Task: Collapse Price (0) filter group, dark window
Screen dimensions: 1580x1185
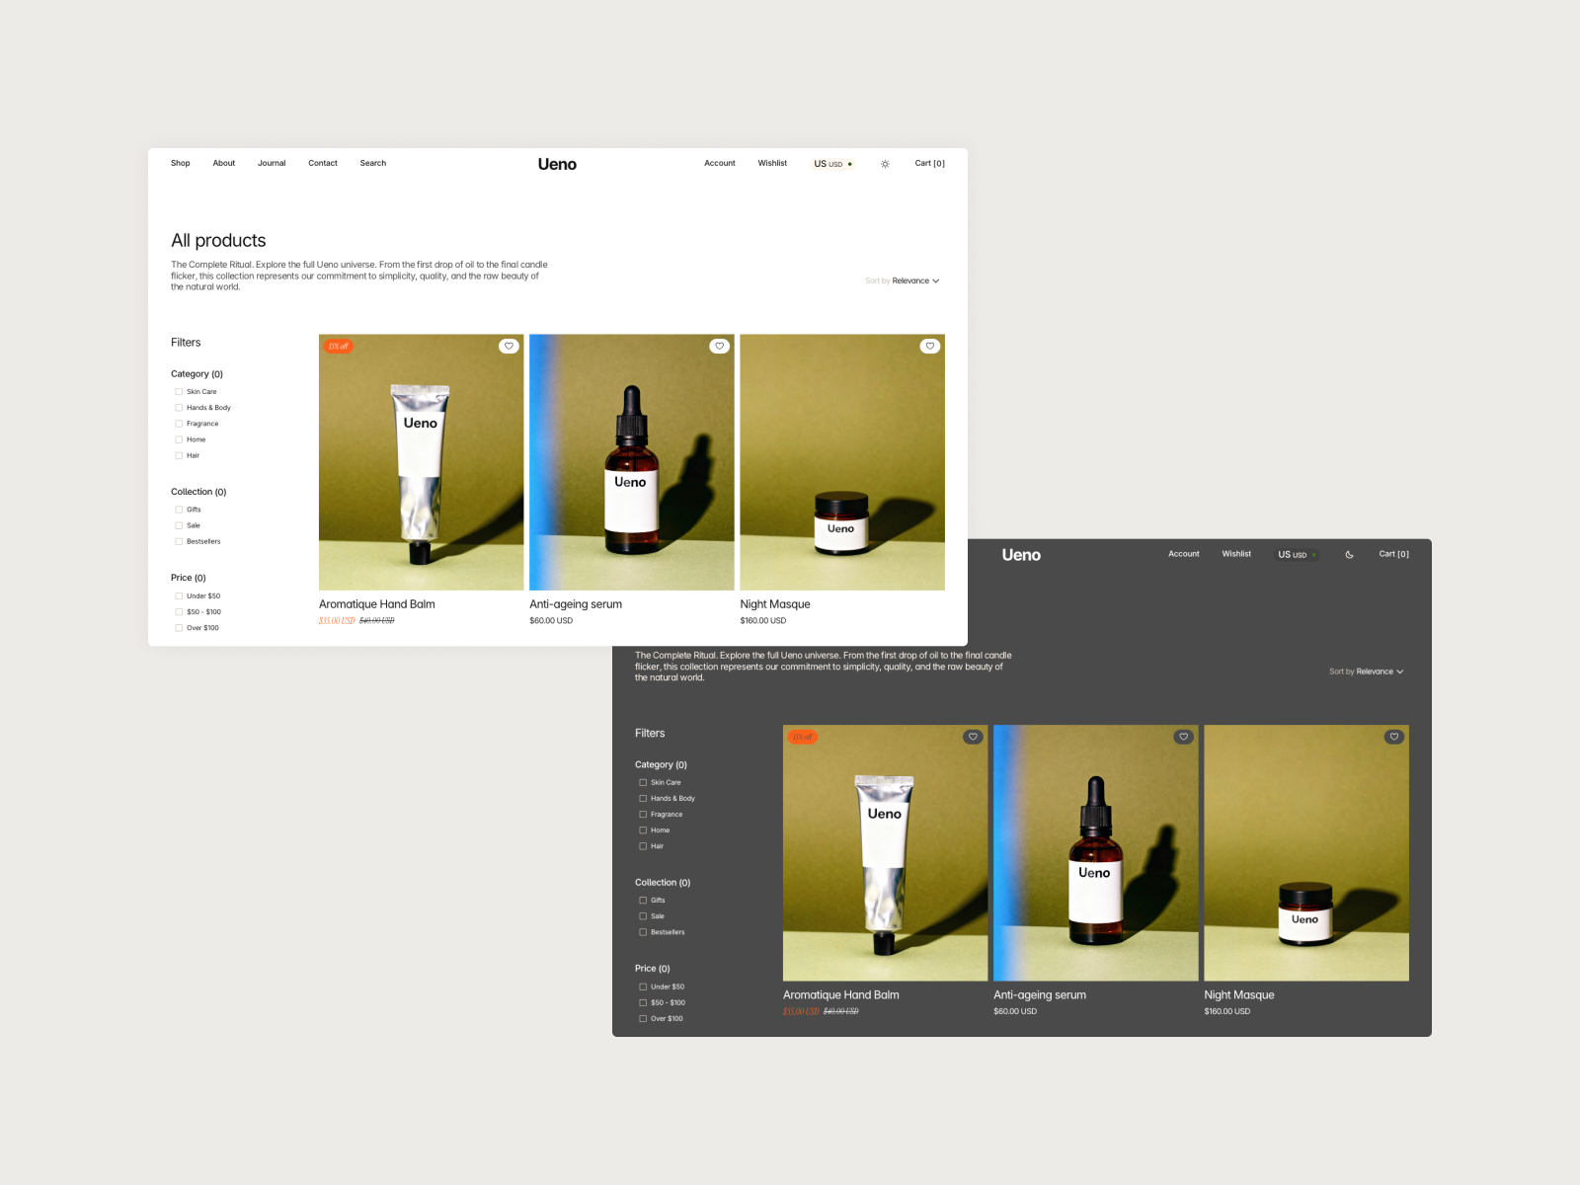Action: pyautogui.click(x=653, y=969)
